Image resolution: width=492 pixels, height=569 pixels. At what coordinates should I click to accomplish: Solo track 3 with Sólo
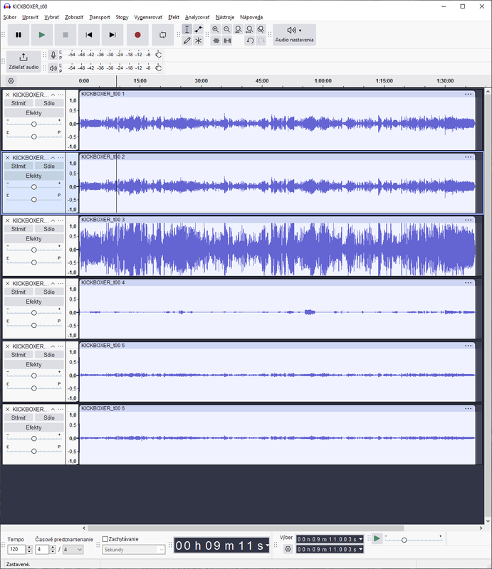[49, 229]
